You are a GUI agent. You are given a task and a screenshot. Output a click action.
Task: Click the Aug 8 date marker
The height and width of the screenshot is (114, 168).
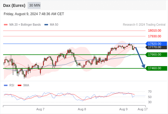point(82,109)
